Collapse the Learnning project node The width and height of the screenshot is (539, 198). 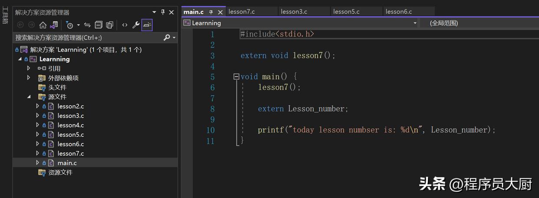(x=20, y=59)
